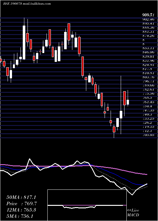Click the 902.46 price axis label
The height and width of the screenshot is (221, 158).
point(148,20)
